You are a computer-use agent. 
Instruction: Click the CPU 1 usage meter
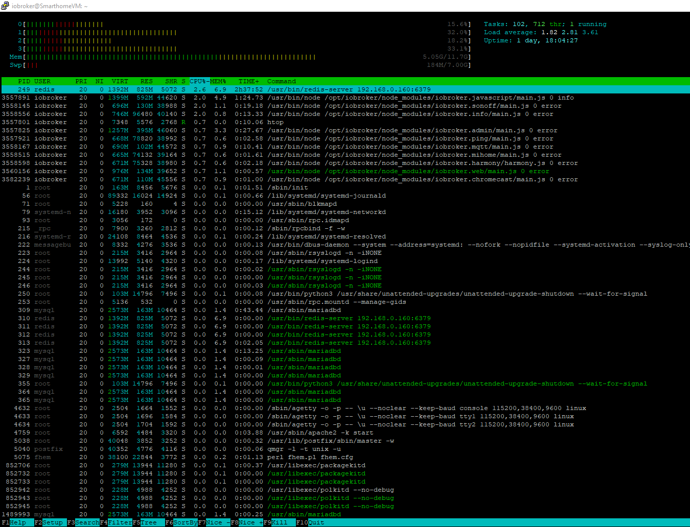[x=245, y=32]
